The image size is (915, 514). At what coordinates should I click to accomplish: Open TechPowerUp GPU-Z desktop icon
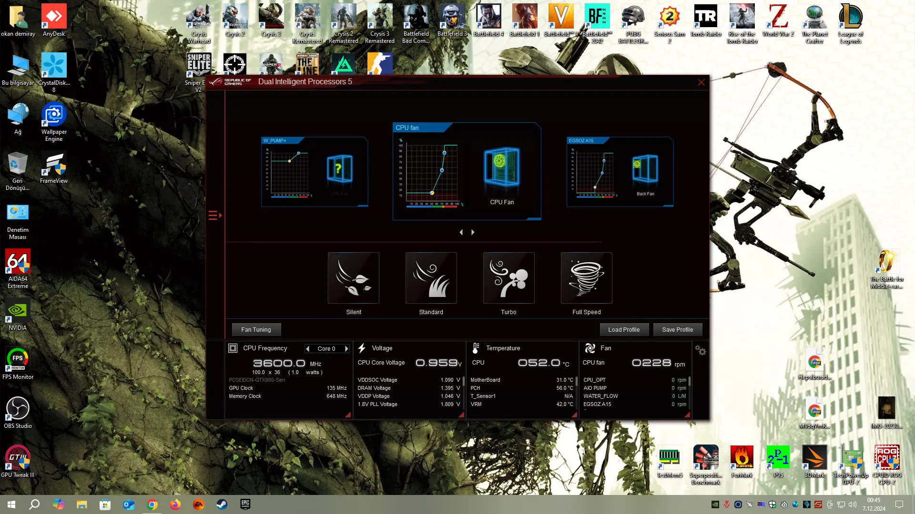click(x=851, y=465)
